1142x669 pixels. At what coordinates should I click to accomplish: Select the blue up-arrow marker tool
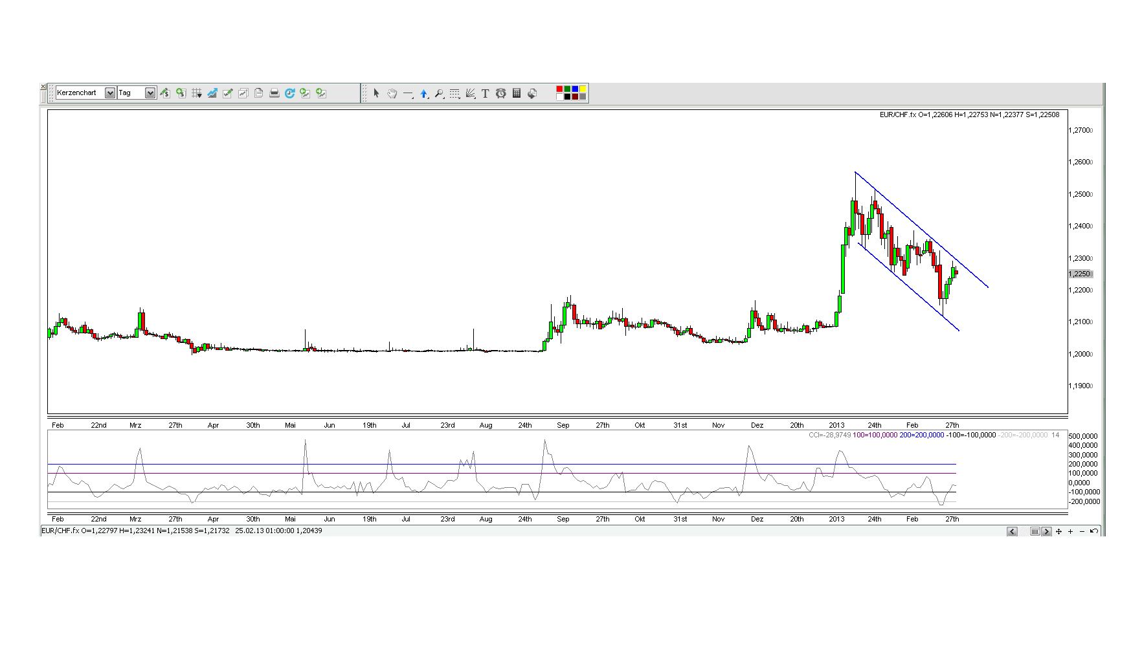coord(423,93)
